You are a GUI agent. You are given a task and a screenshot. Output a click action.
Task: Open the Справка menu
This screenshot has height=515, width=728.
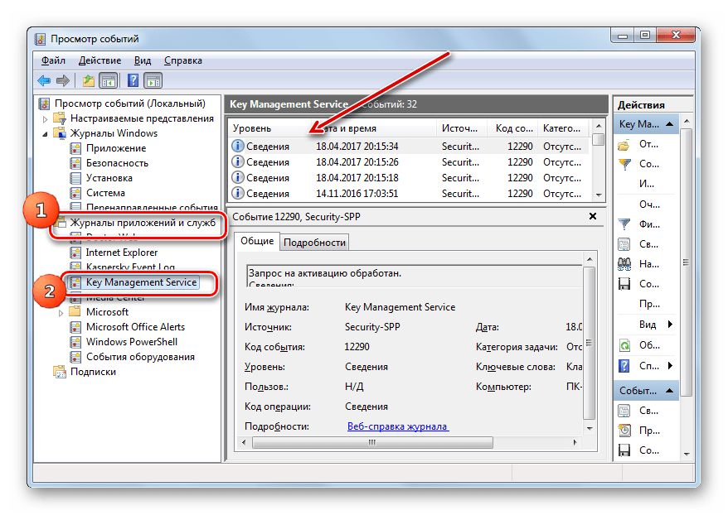coord(183,60)
